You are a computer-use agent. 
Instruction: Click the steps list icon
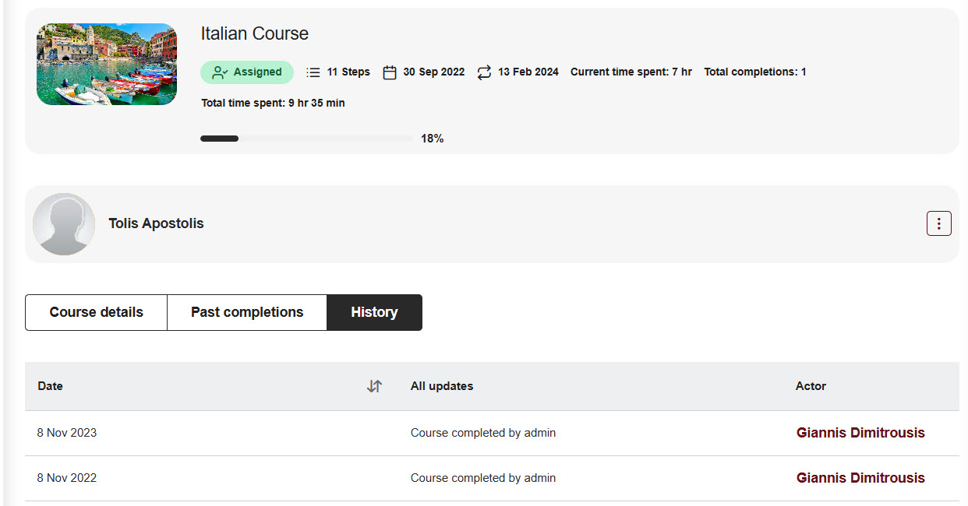coord(313,72)
